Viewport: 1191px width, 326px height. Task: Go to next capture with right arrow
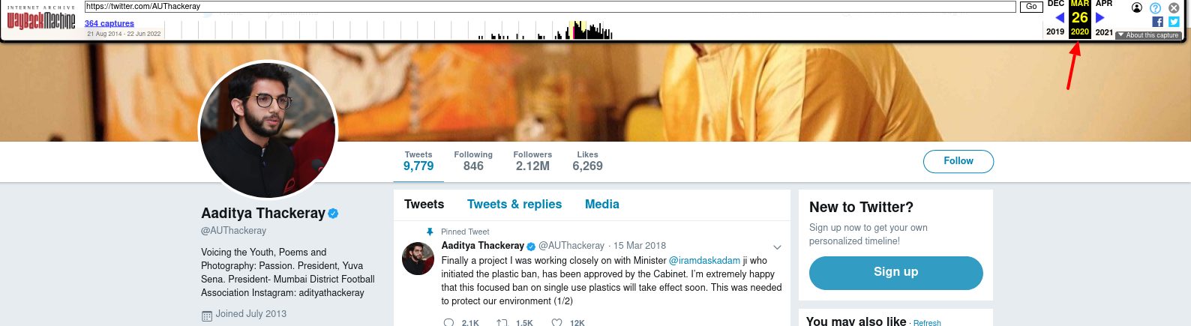point(1099,18)
